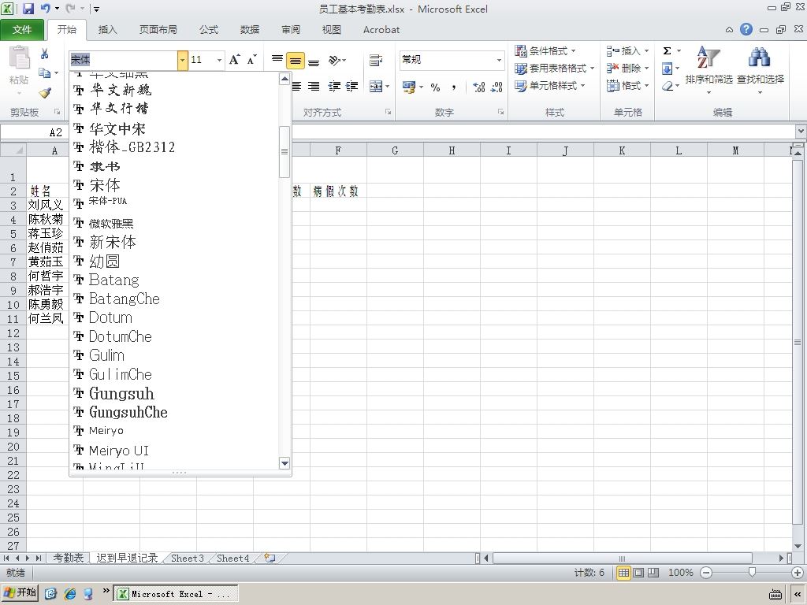Open the File (文件) tab
The image size is (807, 605).
pyautogui.click(x=22, y=30)
